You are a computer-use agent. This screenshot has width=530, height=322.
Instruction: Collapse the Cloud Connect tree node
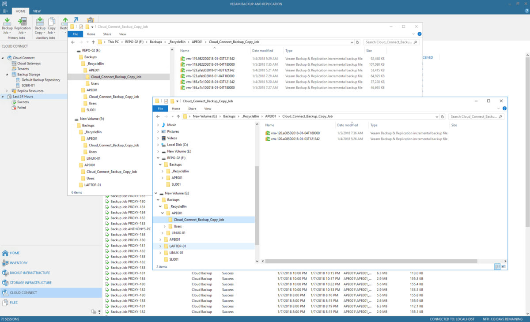click(x=3, y=58)
